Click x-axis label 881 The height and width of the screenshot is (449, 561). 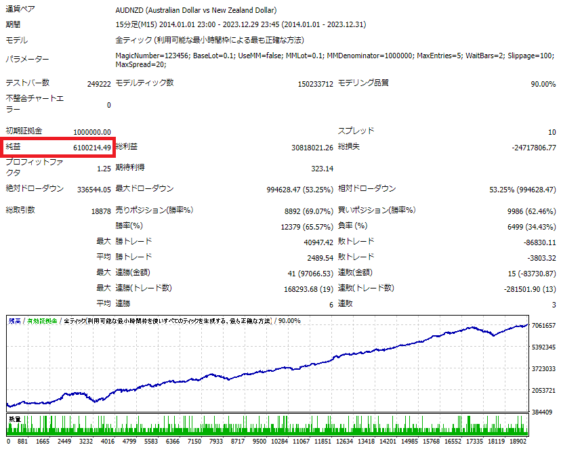coord(22,442)
